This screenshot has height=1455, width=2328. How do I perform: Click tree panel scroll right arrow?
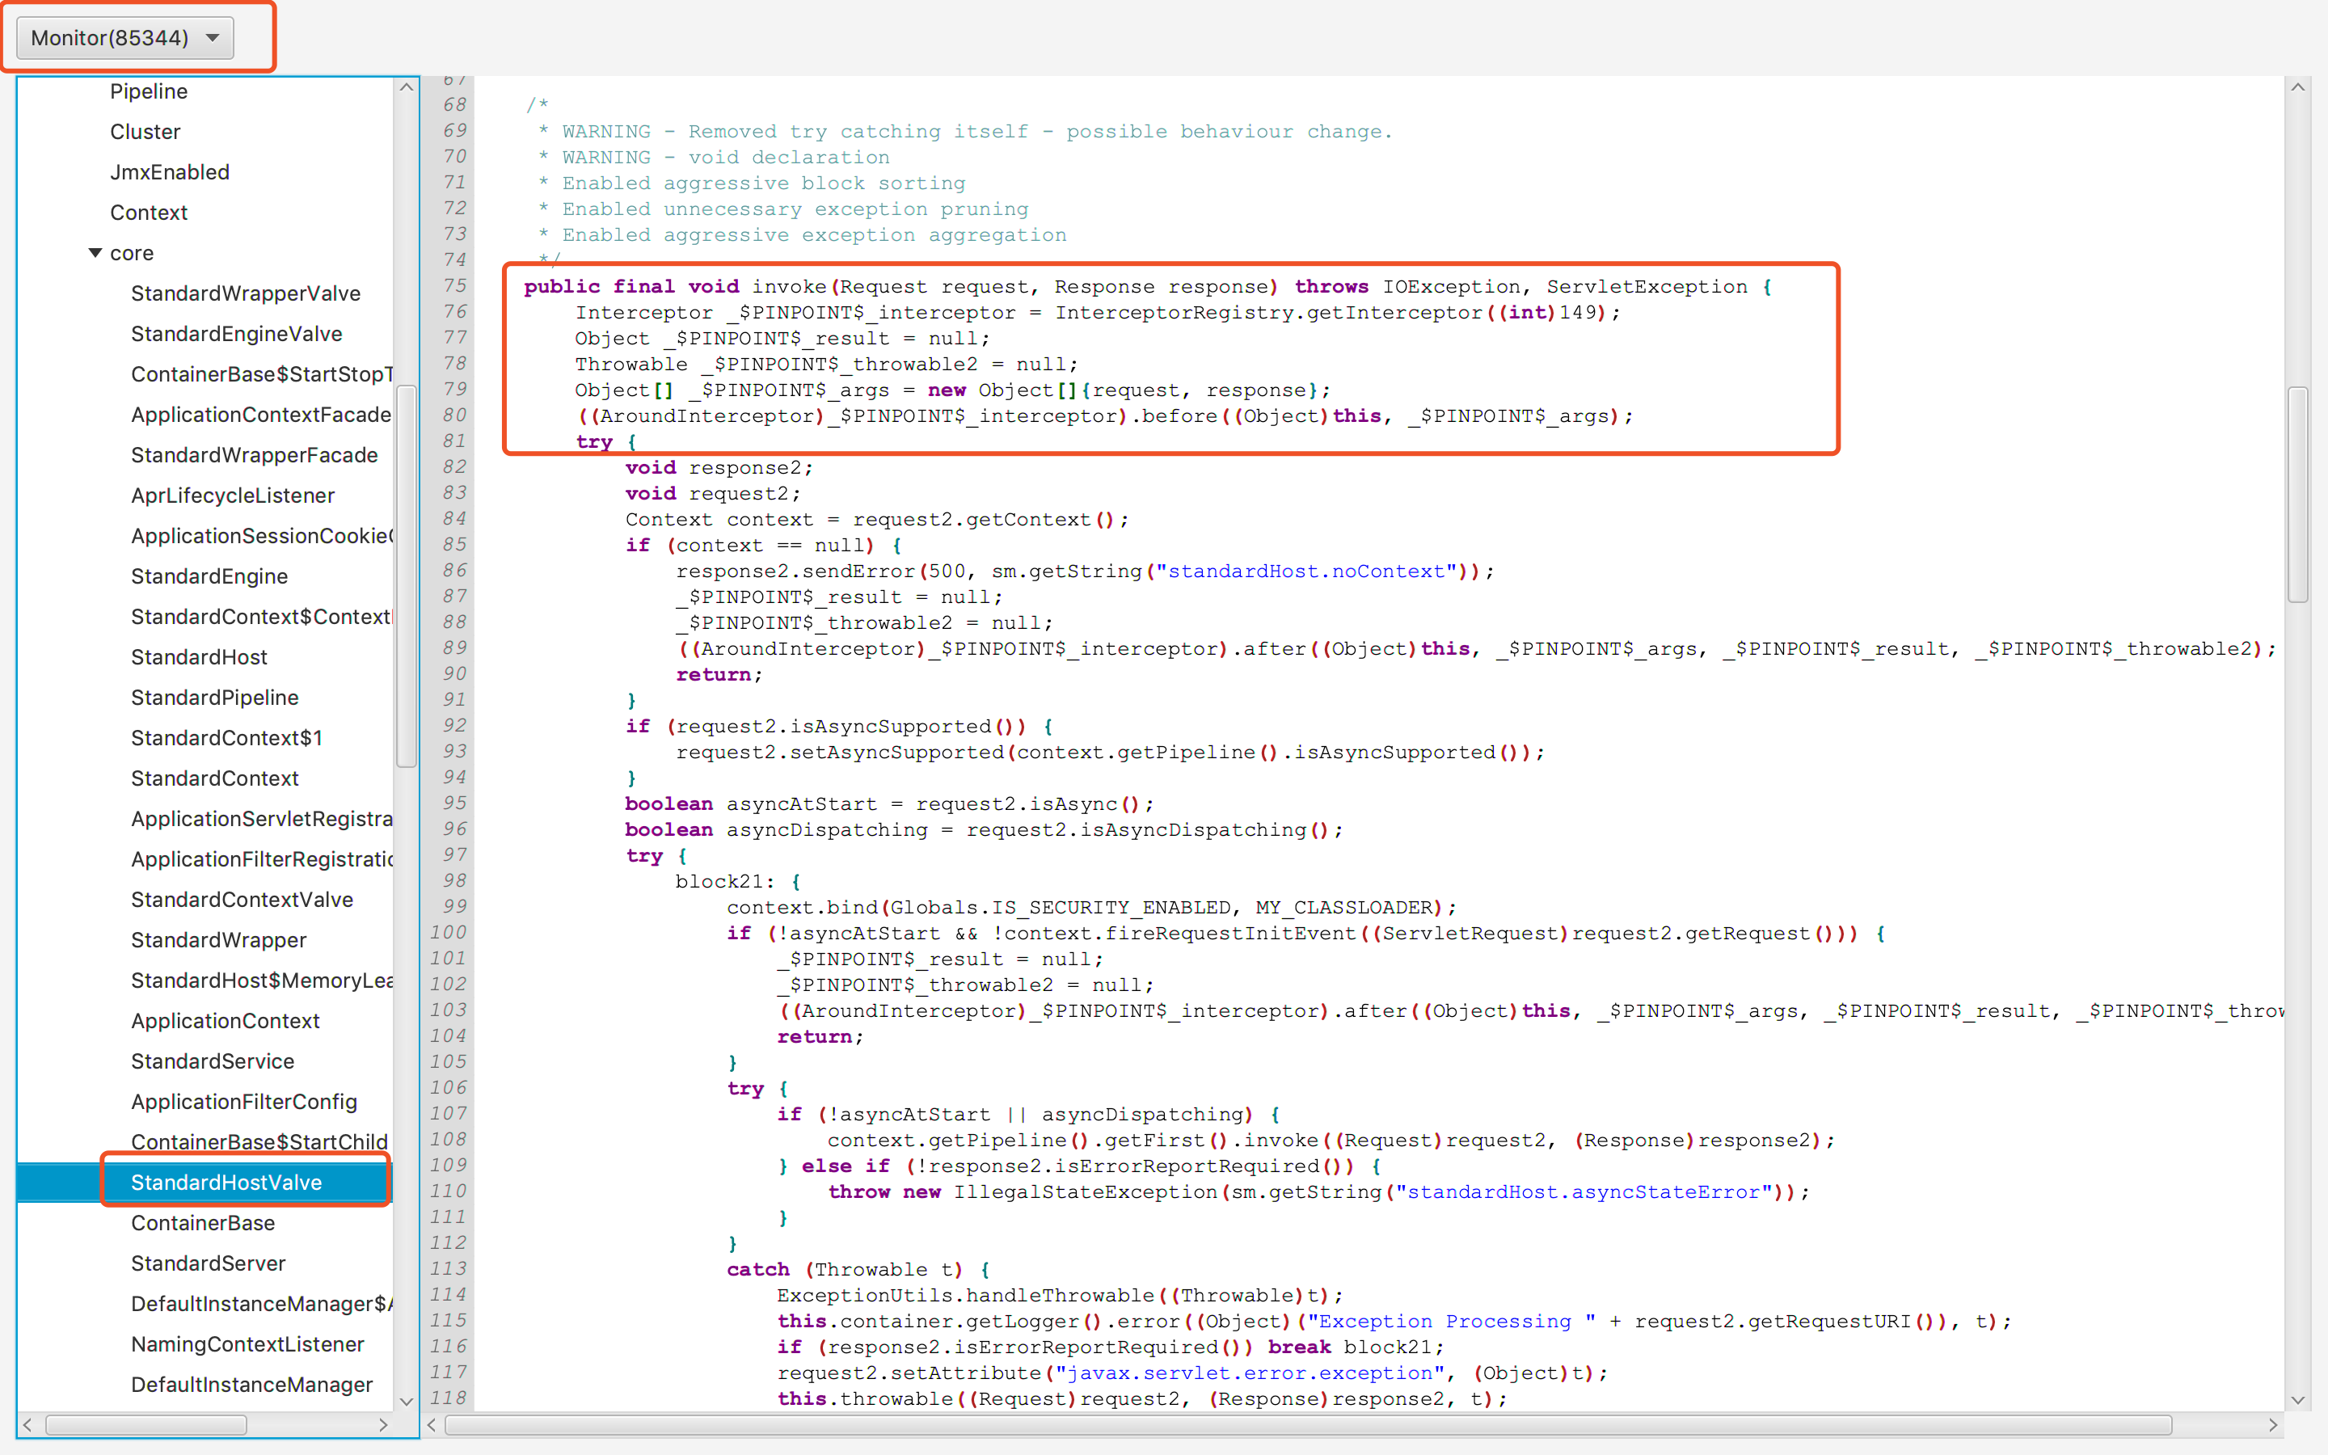[384, 1425]
